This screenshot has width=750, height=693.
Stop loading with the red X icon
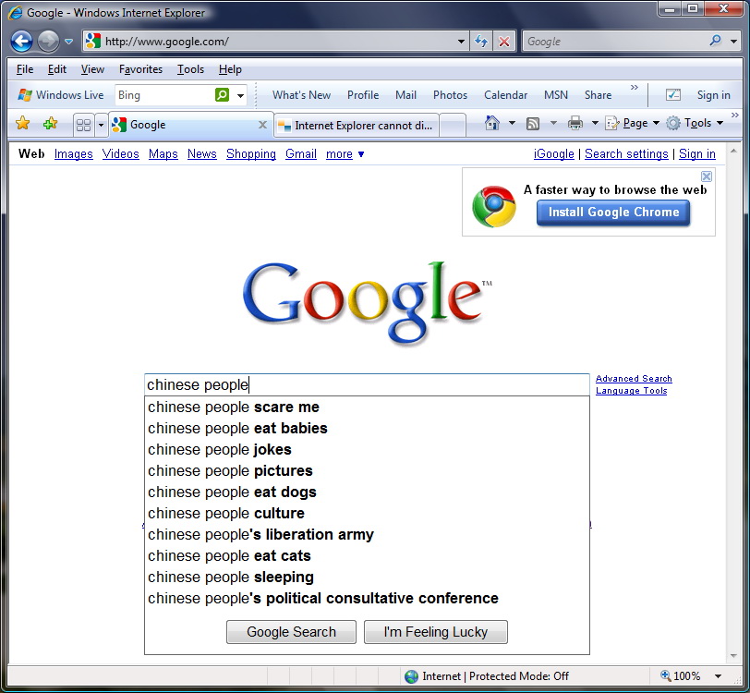503,42
